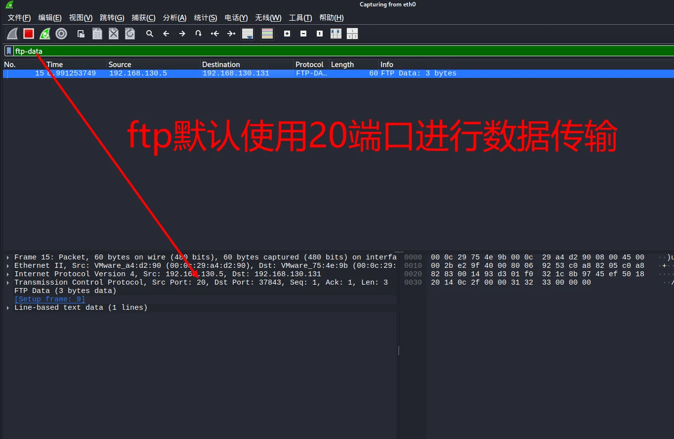The width and height of the screenshot is (674, 439).
Task: Zoom out on packet text
Action: [303, 34]
